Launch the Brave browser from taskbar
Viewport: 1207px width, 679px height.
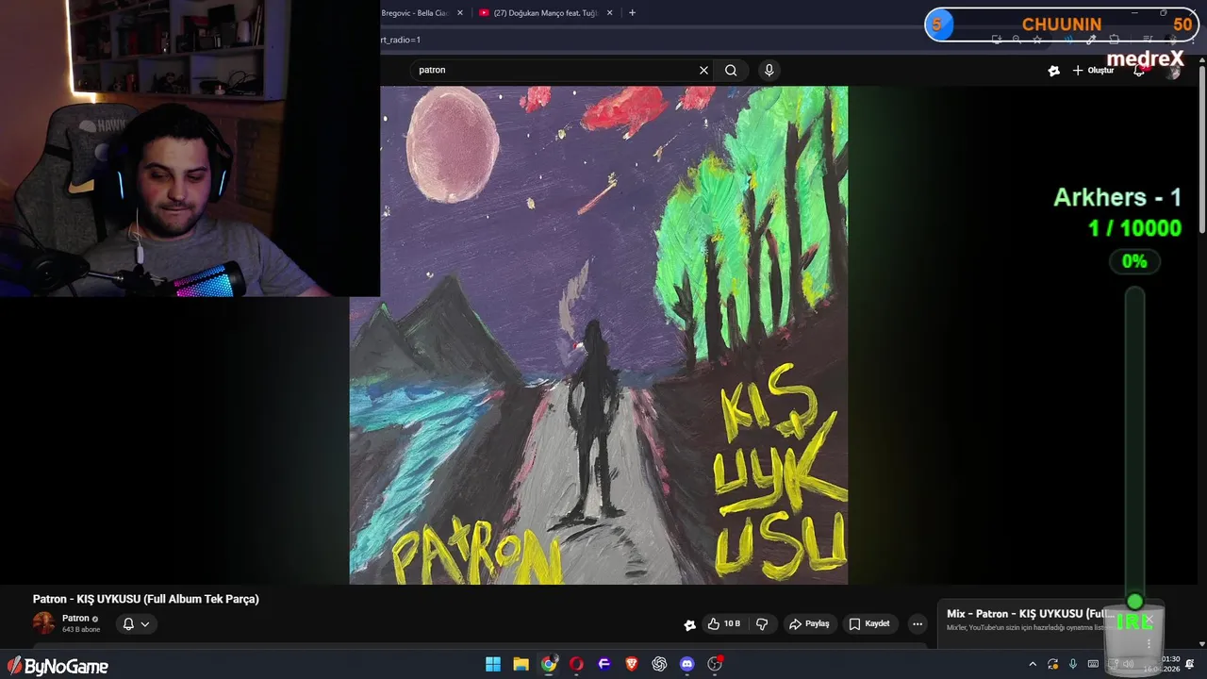click(632, 664)
